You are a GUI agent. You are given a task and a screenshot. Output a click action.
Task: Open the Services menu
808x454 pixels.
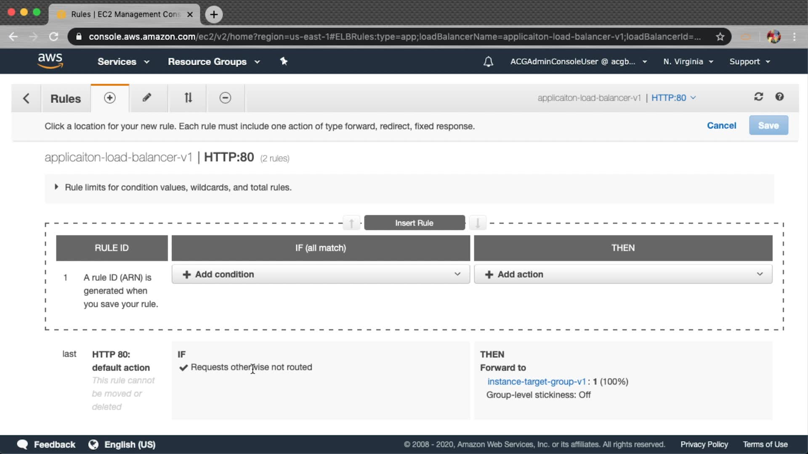click(x=123, y=62)
